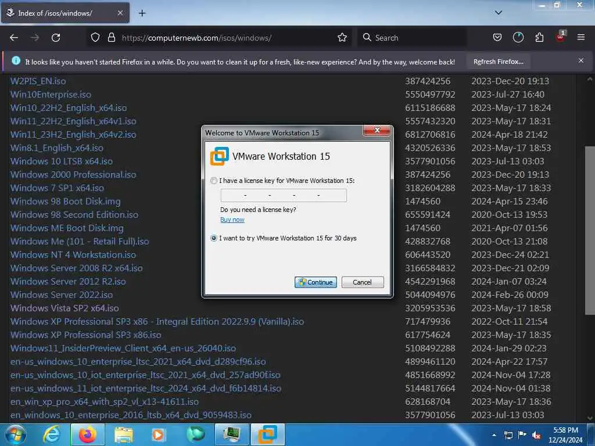
Task: Open Windows ME Boot Disk.img link
Action: tap(67, 228)
